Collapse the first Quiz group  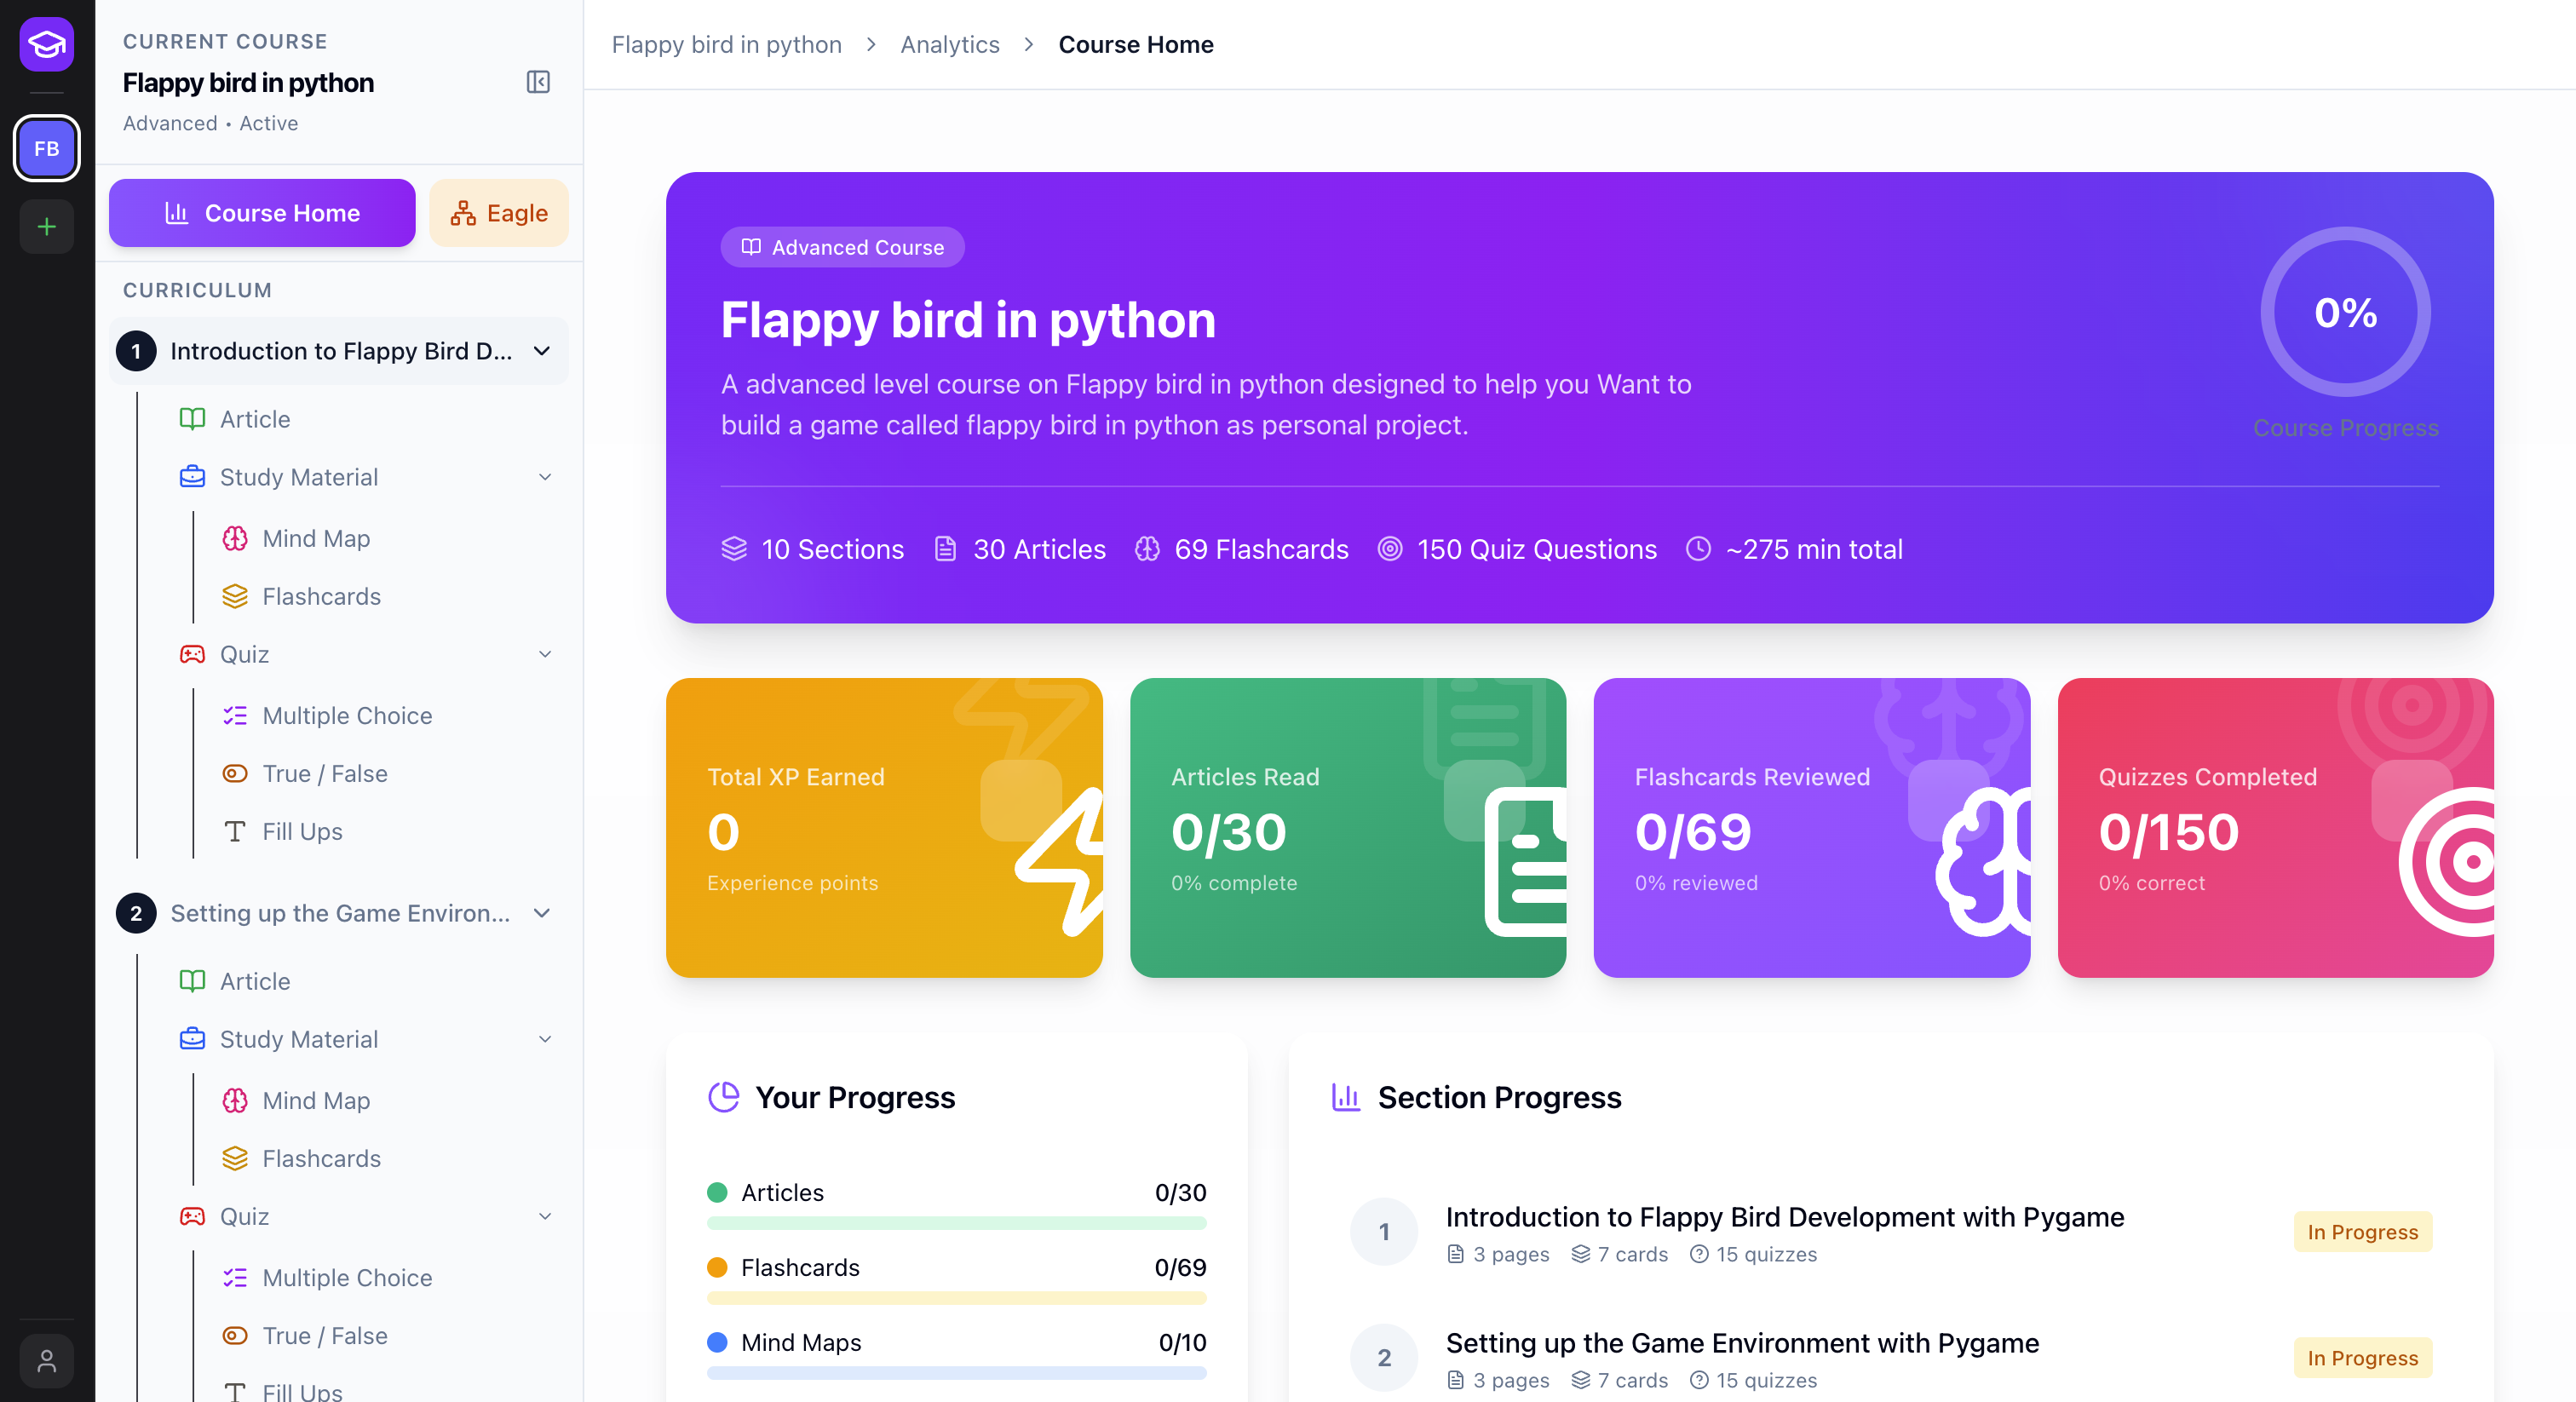coord(545,654)
